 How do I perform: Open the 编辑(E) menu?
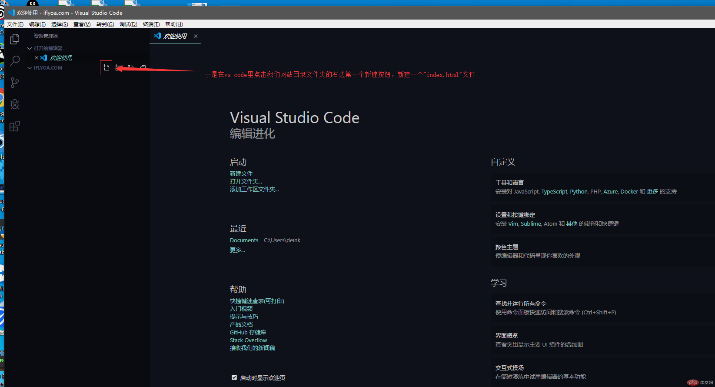click(x=37, y=24)
